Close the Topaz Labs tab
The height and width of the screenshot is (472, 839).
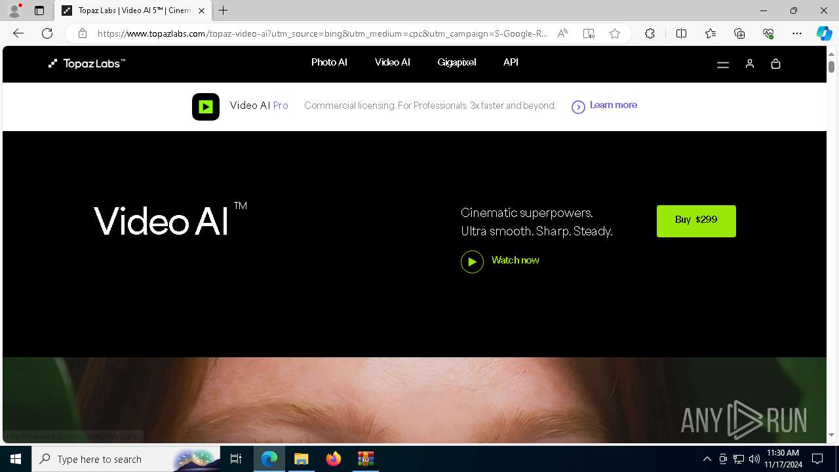click(x=202, y=10)
